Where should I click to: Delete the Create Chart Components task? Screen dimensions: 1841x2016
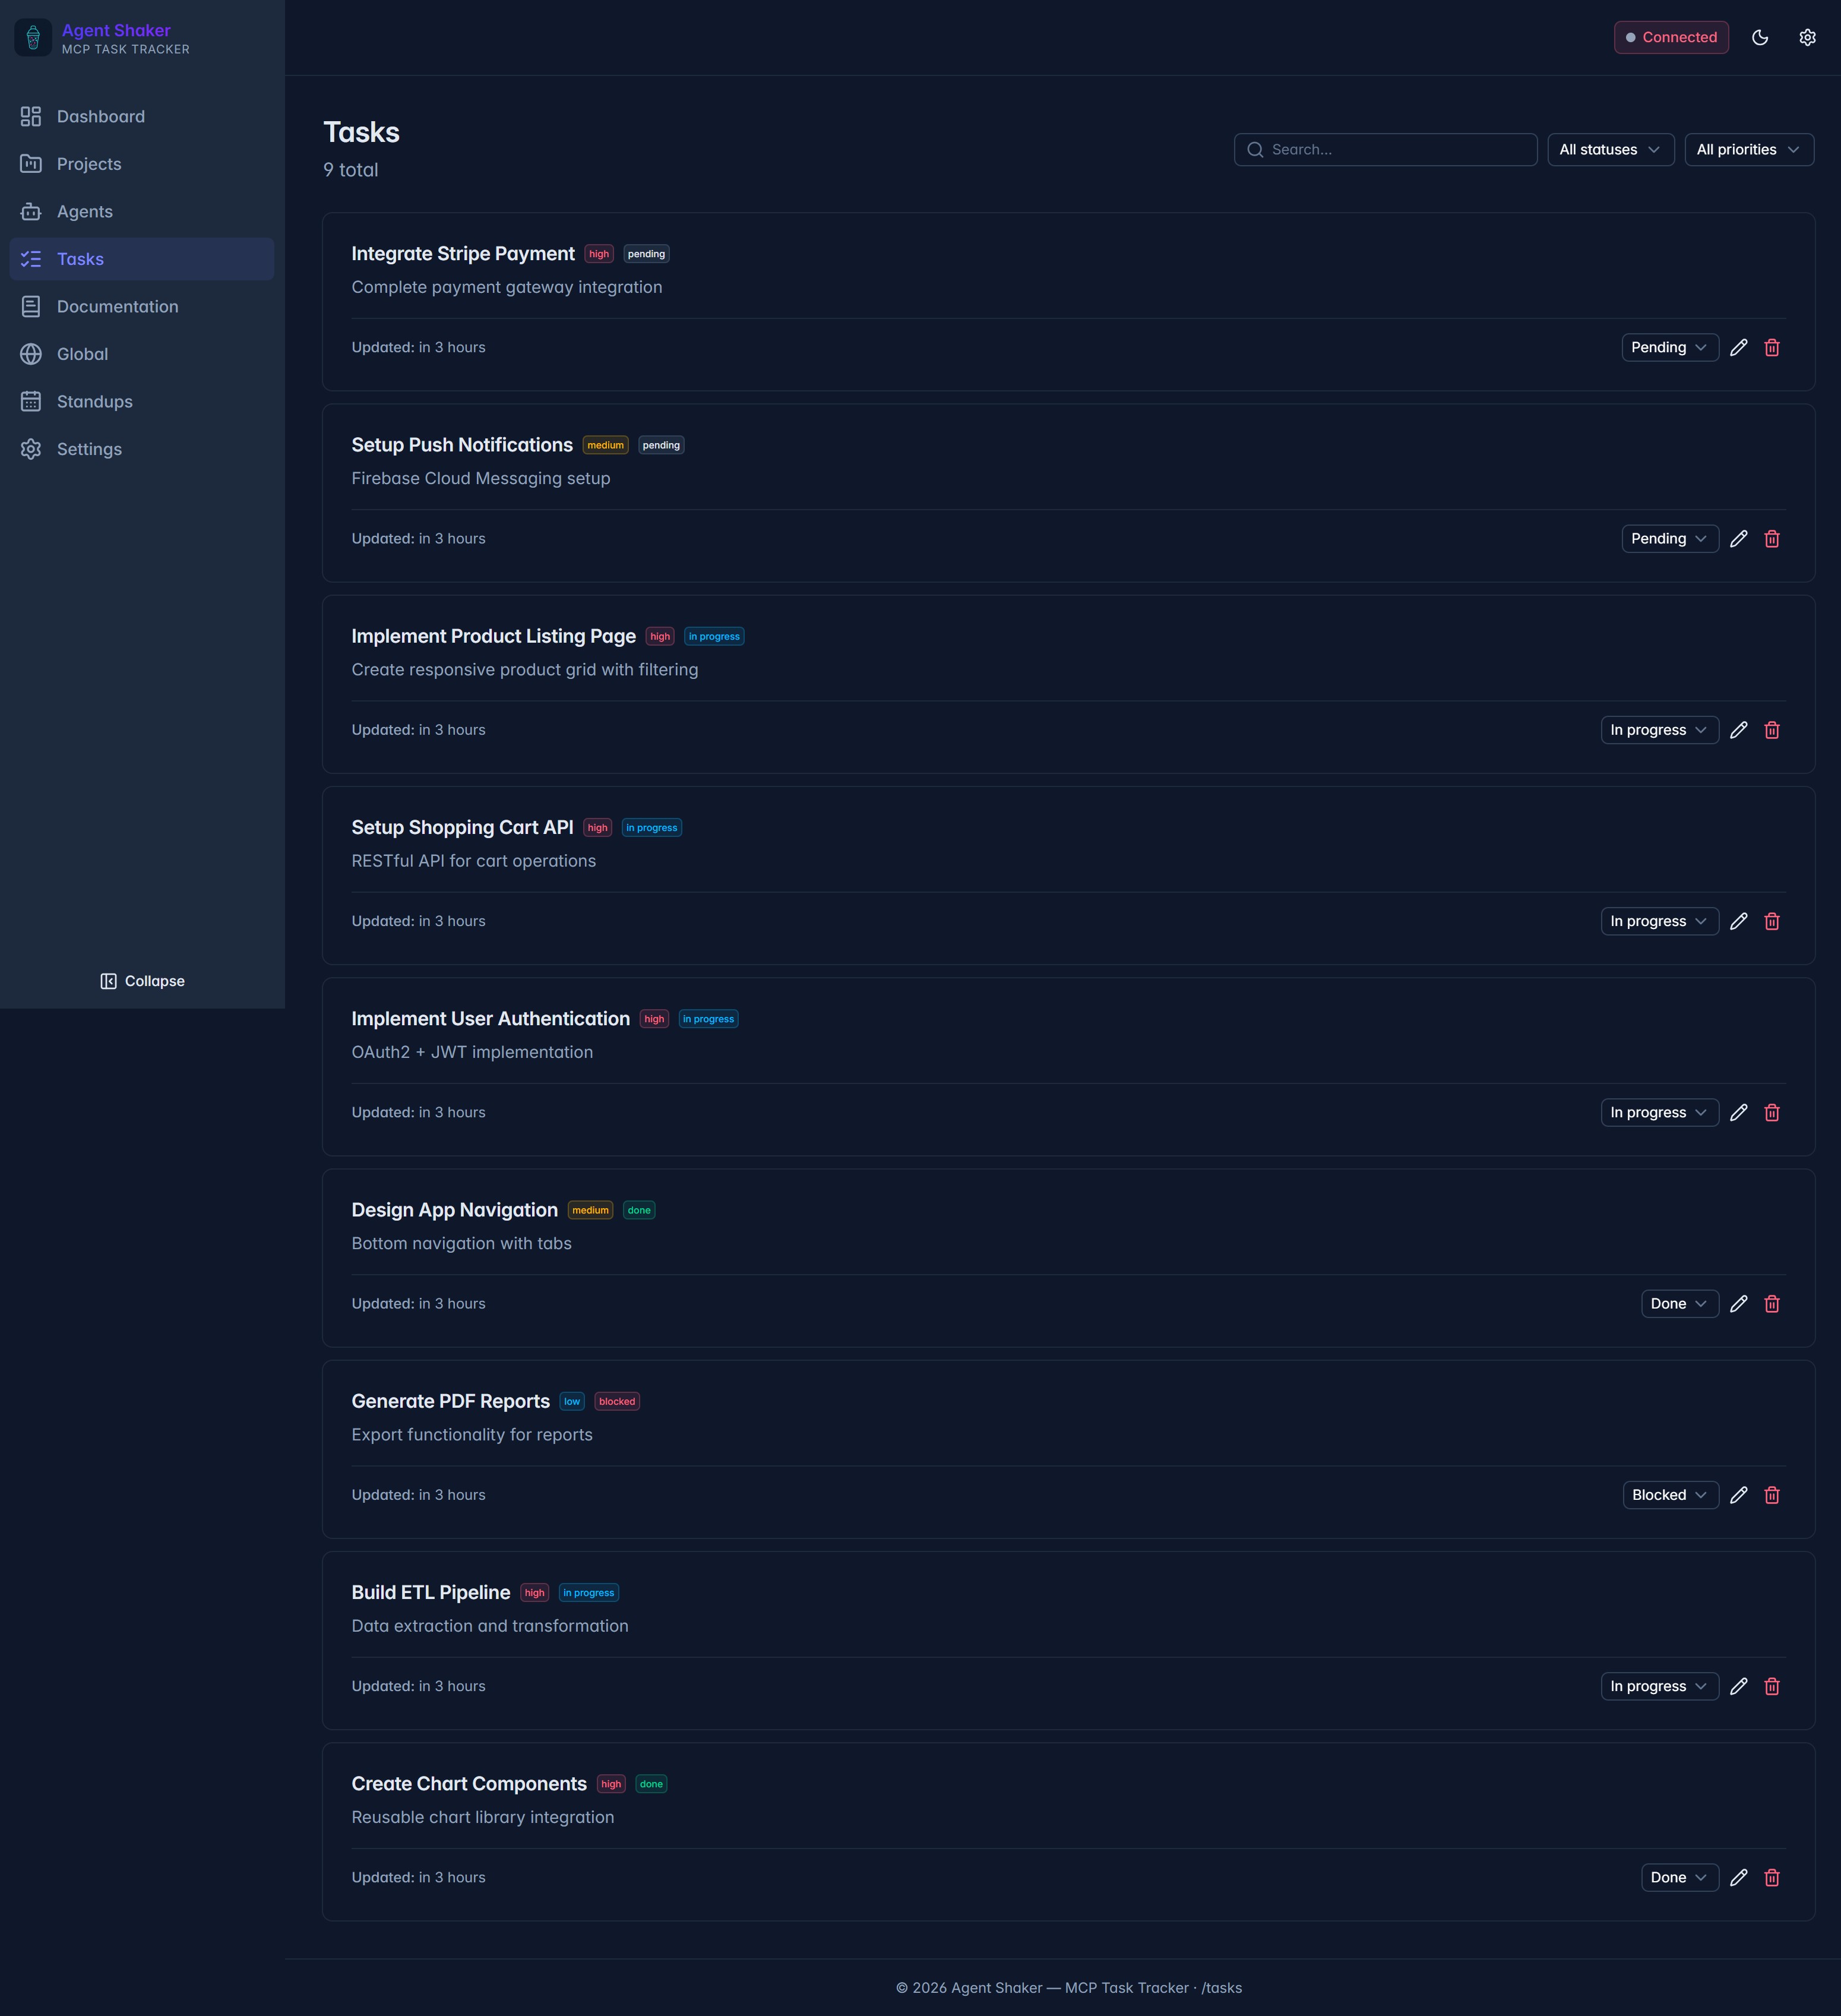tap(1772, 1877)
